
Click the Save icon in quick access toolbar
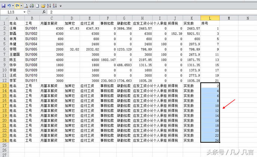coord(3,6)
